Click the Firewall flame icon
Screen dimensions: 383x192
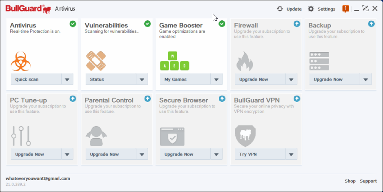245,61
